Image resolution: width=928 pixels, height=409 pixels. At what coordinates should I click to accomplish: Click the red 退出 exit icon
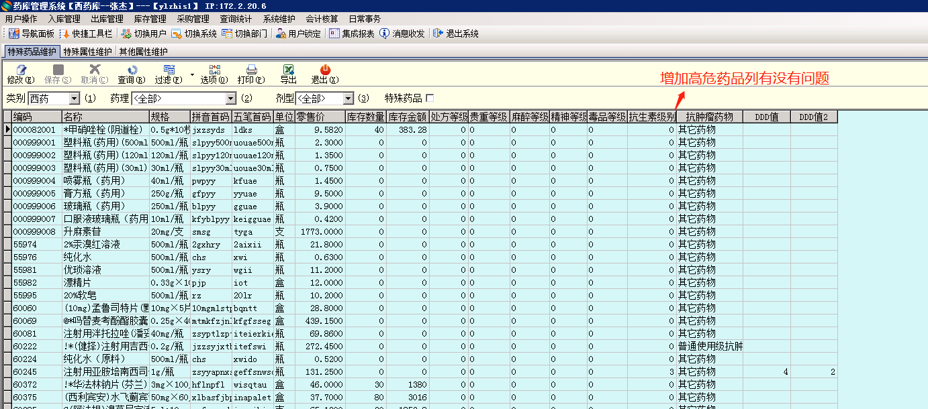pos(325,70)
